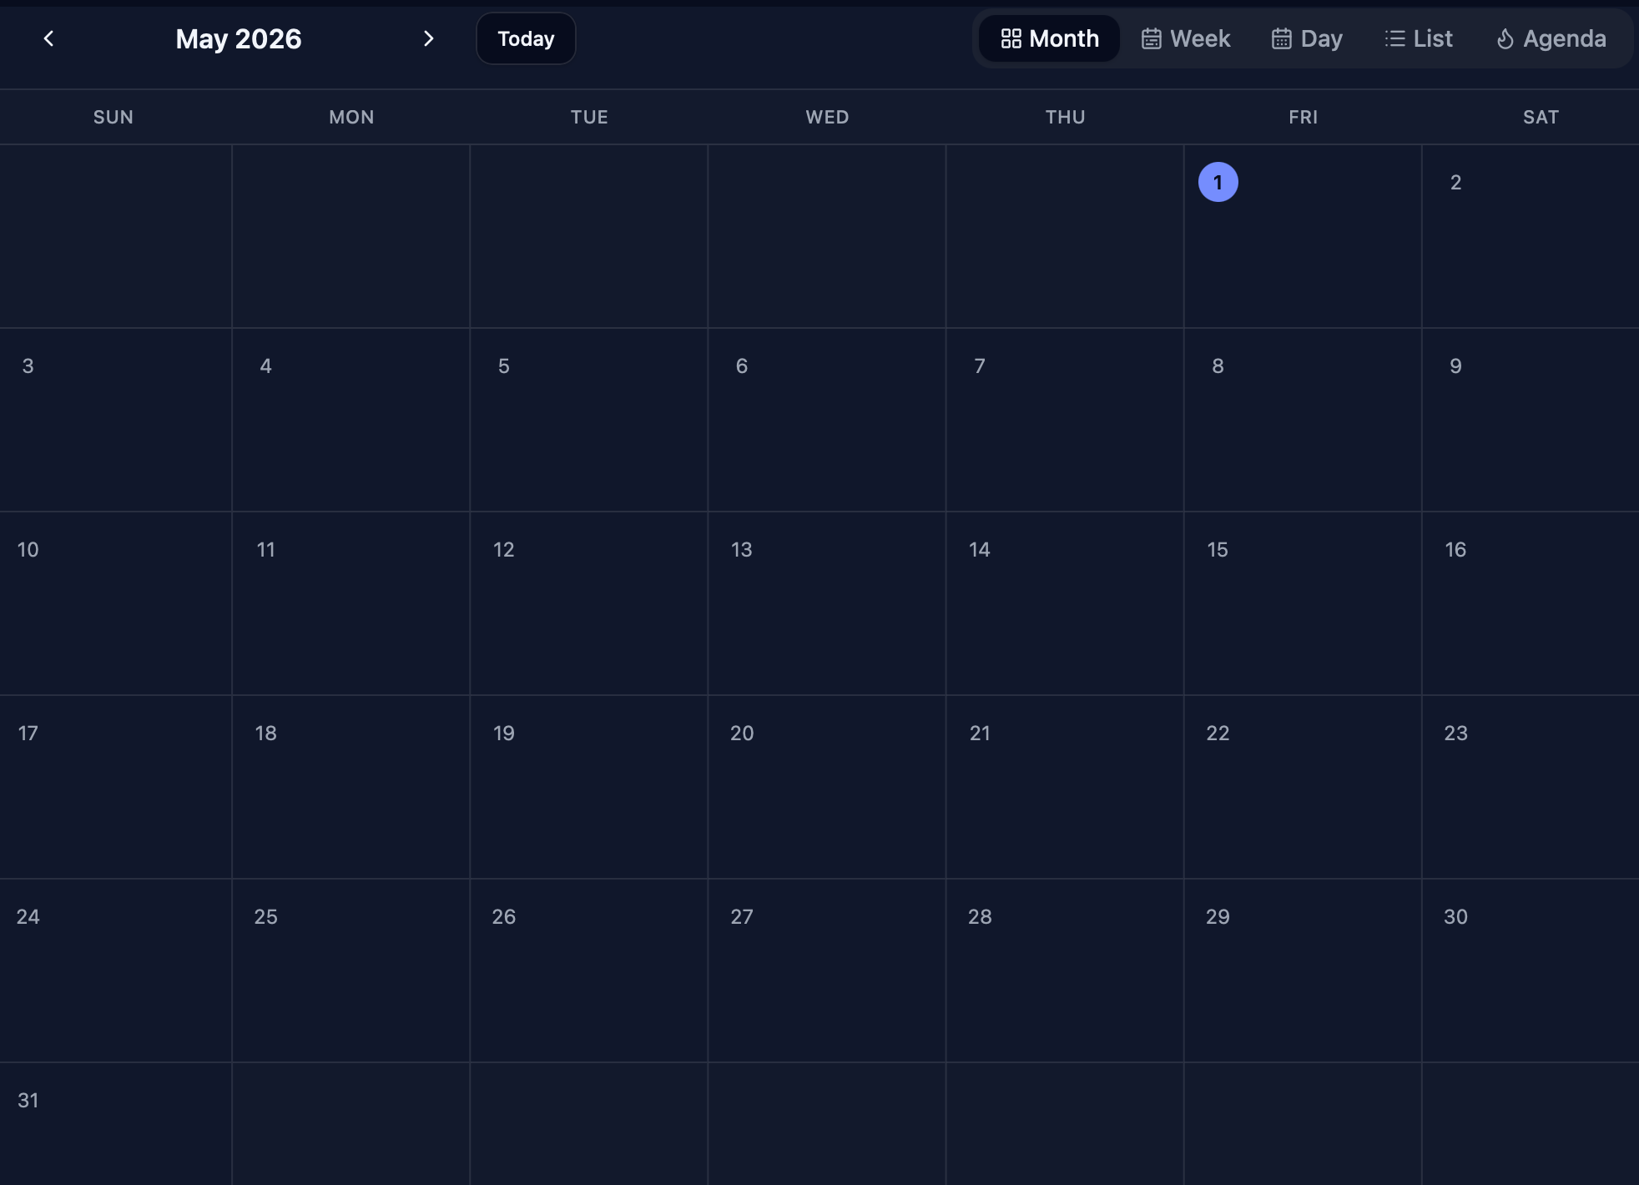Click the WED column header
The image size is (1639, 1185).
point(827,117)
